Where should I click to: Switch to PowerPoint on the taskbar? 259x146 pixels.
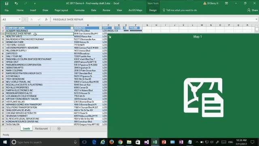click(x=163, y=142)
